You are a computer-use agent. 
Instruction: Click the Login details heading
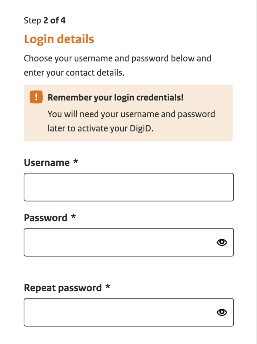pyautogui.click(x=59, y=39)
